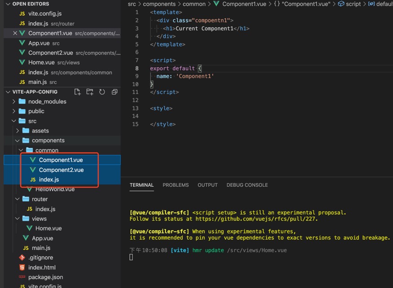The image size is (393, 288).
Task: Switch to the OUTPUT tab
Action: click(x=207, y=185)
